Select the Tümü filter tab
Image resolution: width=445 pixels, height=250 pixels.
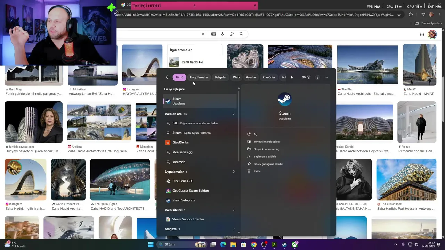(179, 77)
